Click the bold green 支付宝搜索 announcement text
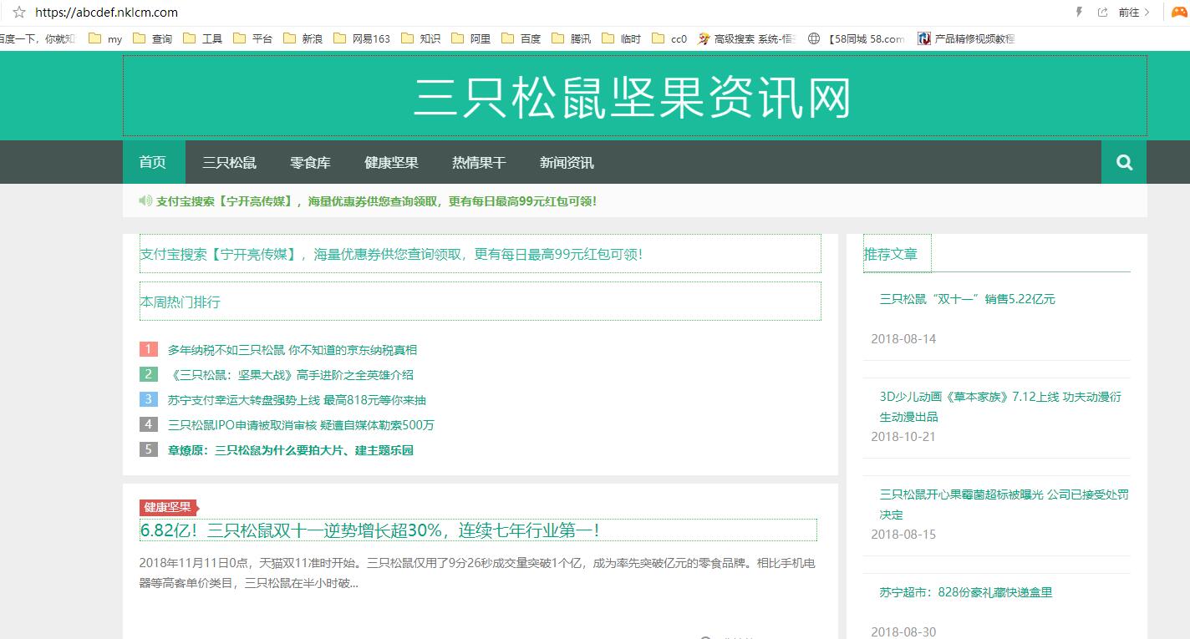Image resolution: width=1190 pixels, height=639 pixels. pyautogui.click(x=376, y=201)
